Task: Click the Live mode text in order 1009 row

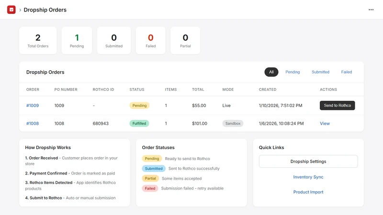Action: click(x=226, y=106)
